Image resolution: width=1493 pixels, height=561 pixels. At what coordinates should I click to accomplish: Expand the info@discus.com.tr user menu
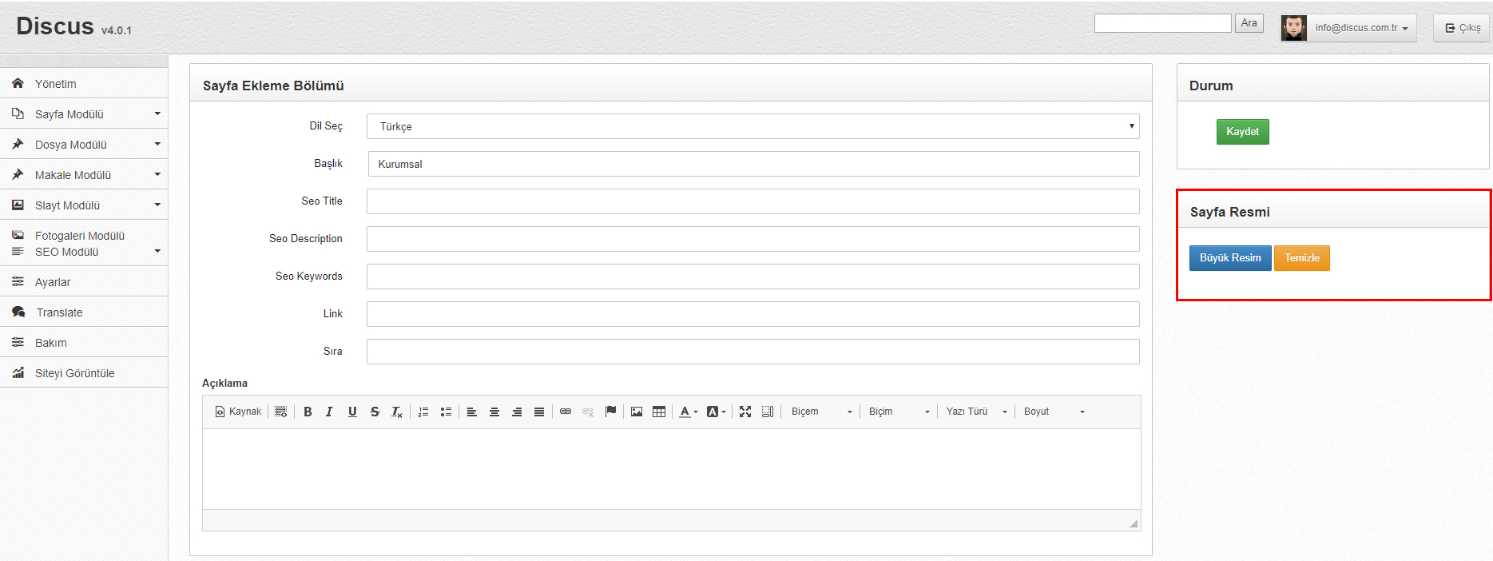pos(1361,28)
